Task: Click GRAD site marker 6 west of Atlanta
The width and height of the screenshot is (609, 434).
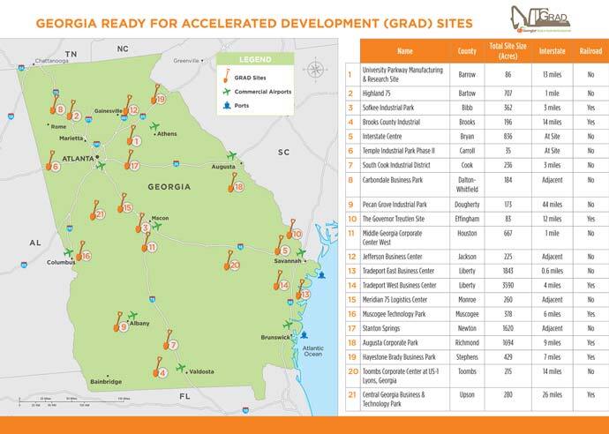Action: 53,161
